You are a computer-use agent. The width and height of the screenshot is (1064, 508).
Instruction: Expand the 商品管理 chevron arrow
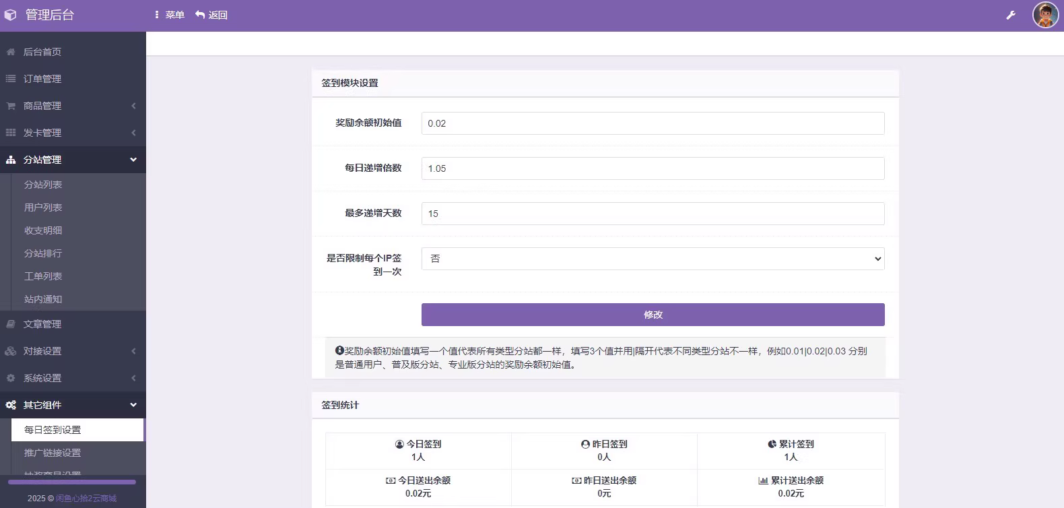pyautogui.click(x=133, y=106)
